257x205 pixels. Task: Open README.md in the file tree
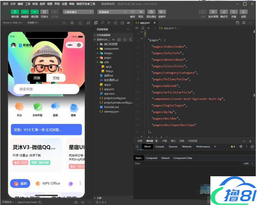(x=111, y=107)
